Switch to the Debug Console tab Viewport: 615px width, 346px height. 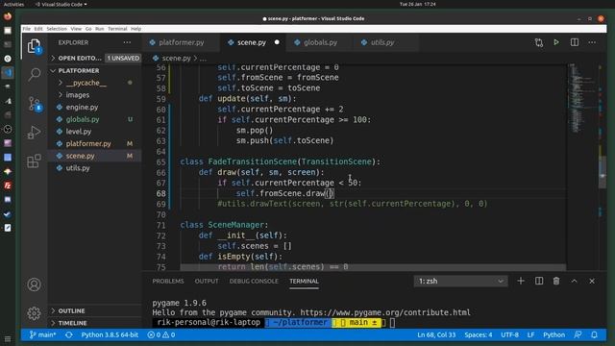[254, 281]
